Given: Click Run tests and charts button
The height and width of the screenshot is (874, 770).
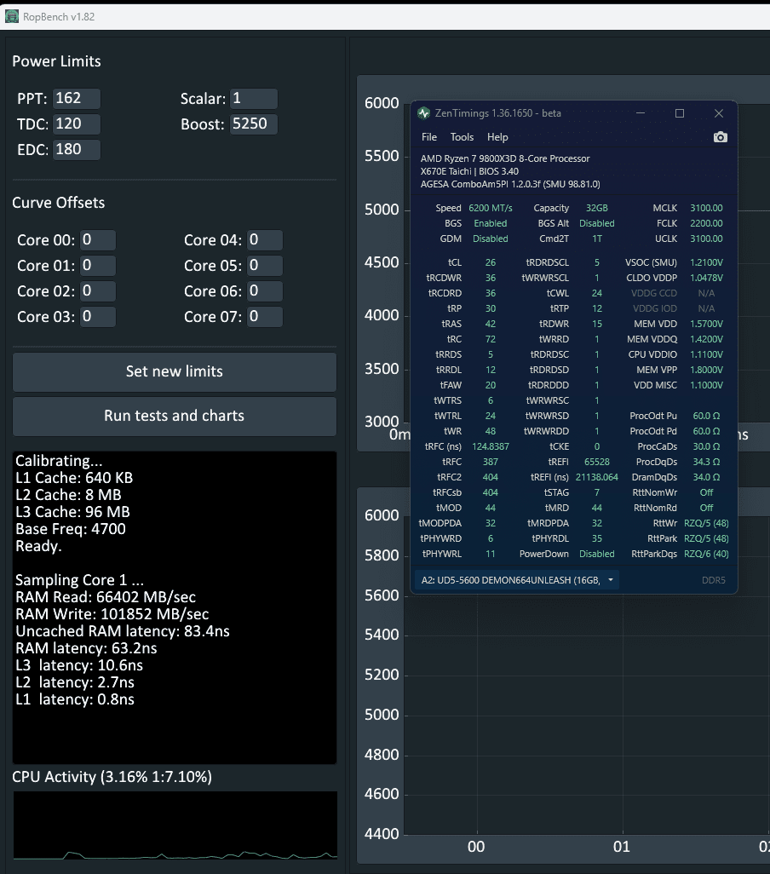Looking at the screenshot, I should tap(175, 416).
